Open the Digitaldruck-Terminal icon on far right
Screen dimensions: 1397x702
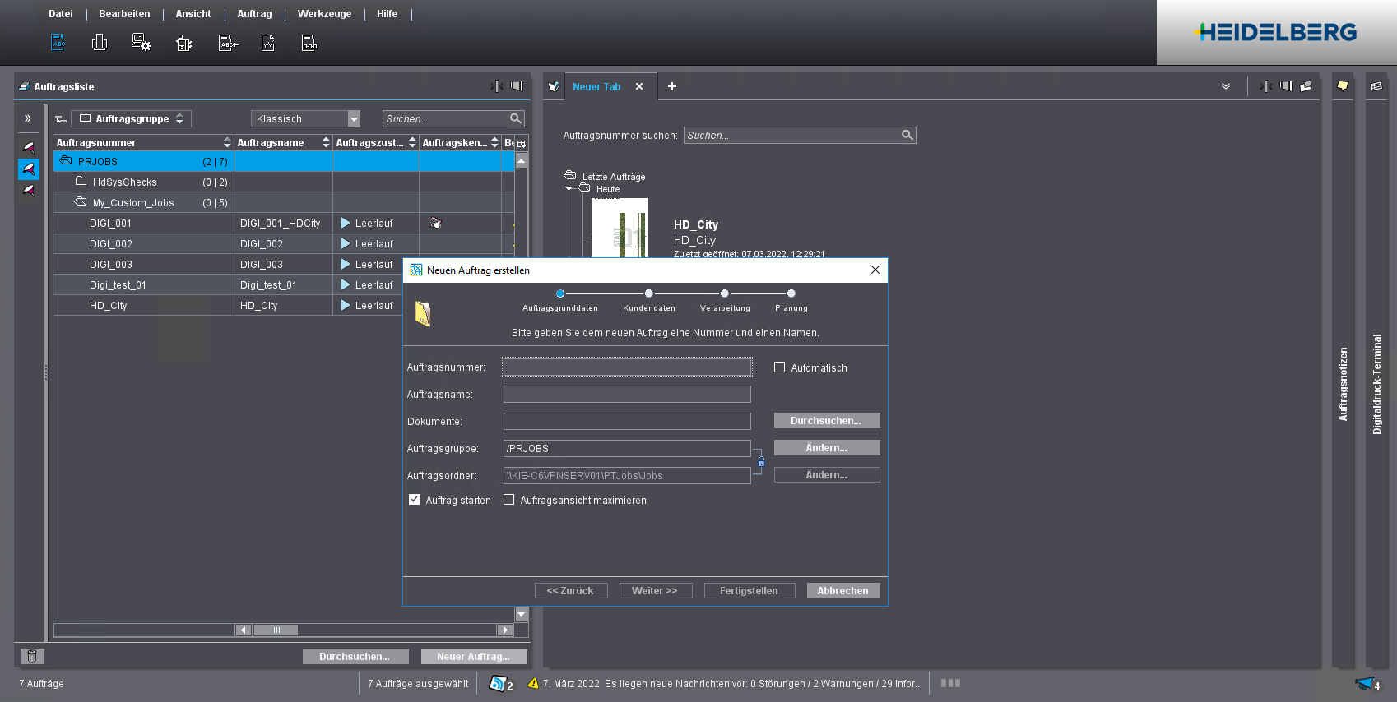pos(1376,85)
